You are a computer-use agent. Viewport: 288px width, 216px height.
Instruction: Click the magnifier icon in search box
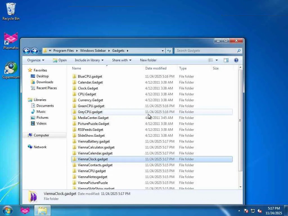[239, 51]
